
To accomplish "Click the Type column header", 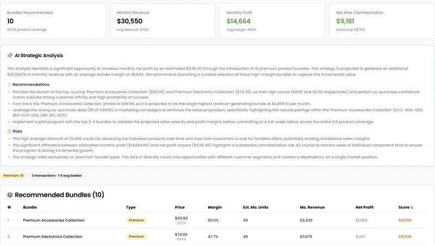I will (x=130, y=207).
